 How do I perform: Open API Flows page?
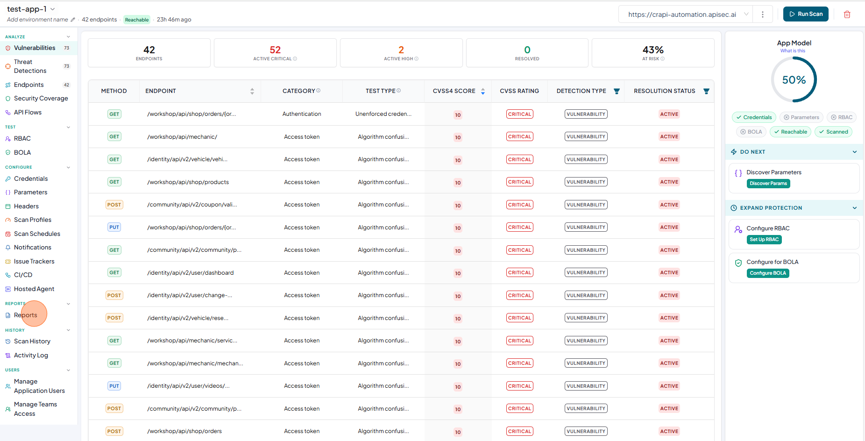point(38,112)
